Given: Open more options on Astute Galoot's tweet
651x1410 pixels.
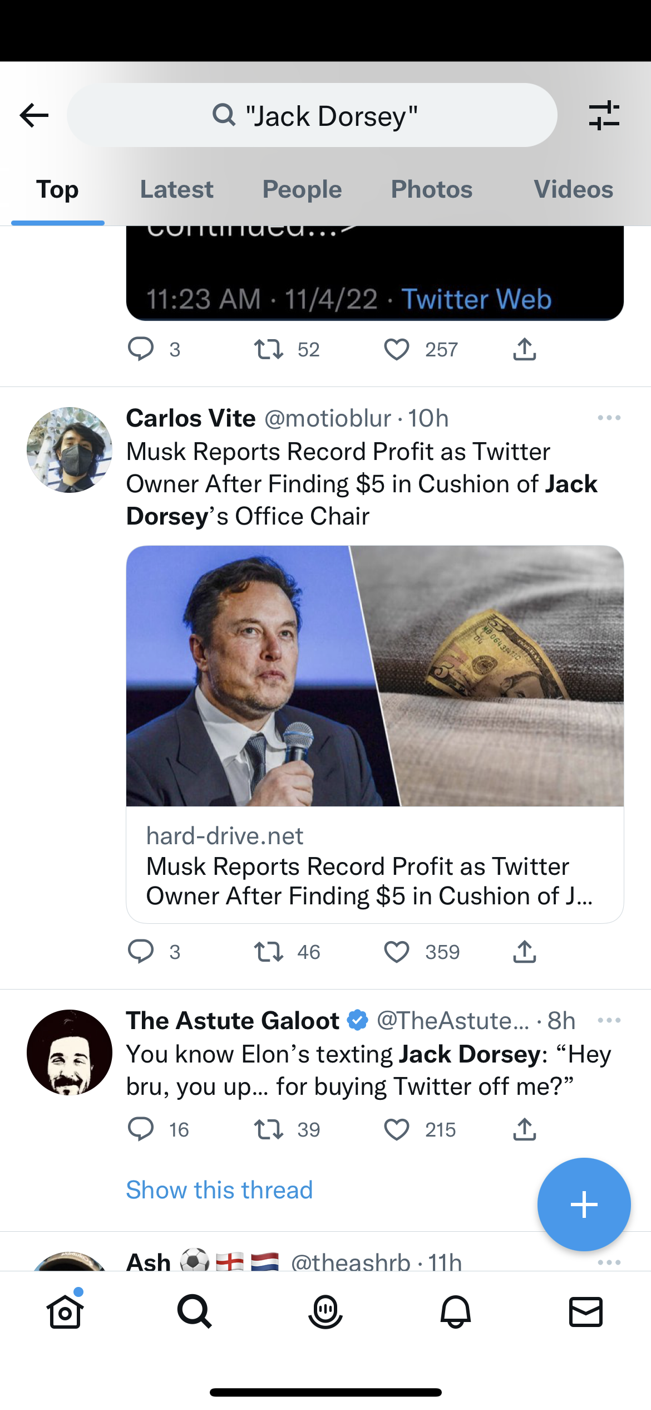Looking at the screenshot, I should (609, 1020).
